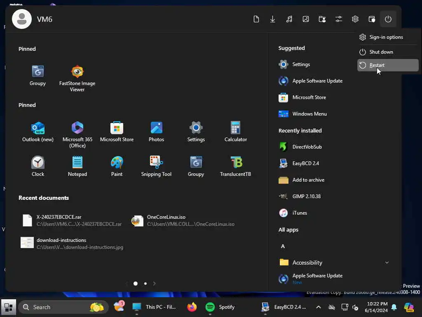The image size is (422, 317).
Task: Open the taskbar icon with notification badge
Action: 119,307
